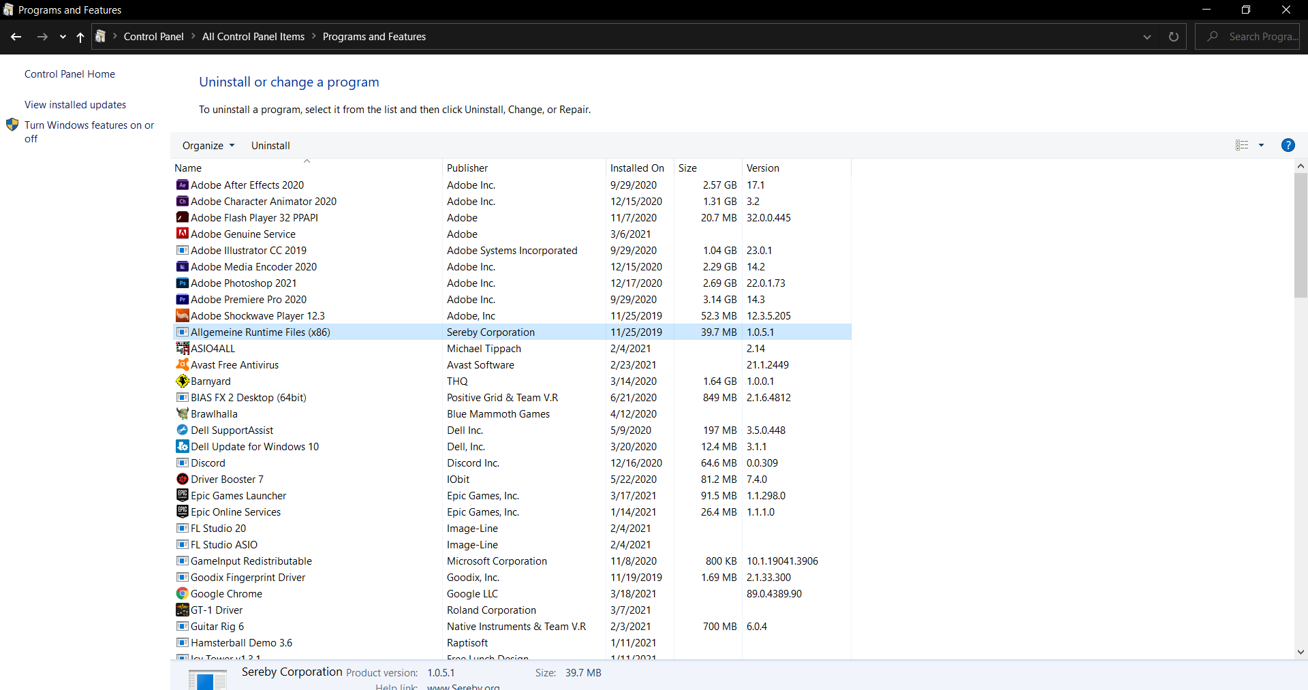Expand the chevron after Control Panel breadcrumb
Viewport: 1308px width, 690px height.
(193, 36)
